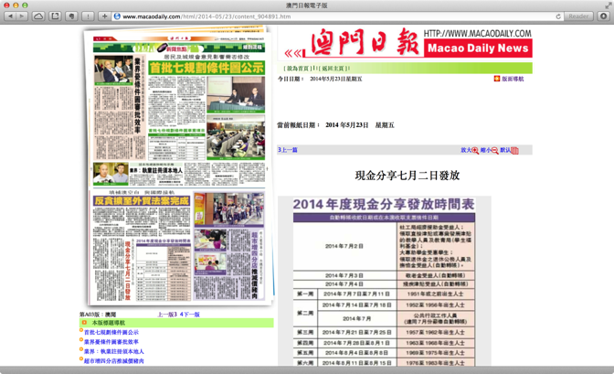This screenshot has width=614, height=374.
Task: Click the 默认 text link
Action: [x=505, y=150]
